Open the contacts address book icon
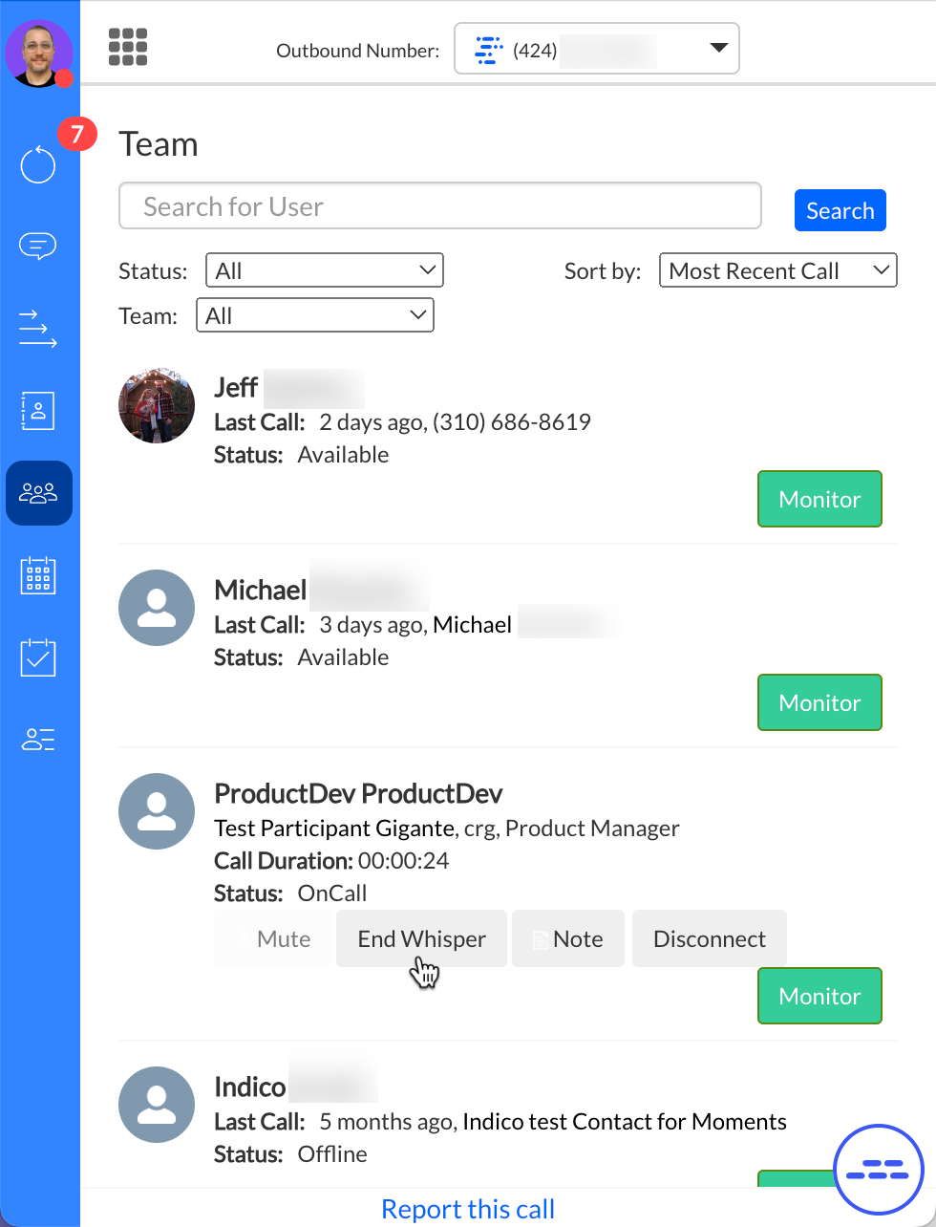Viewport: 936px width, 1227px height. (x=38, y=411)
